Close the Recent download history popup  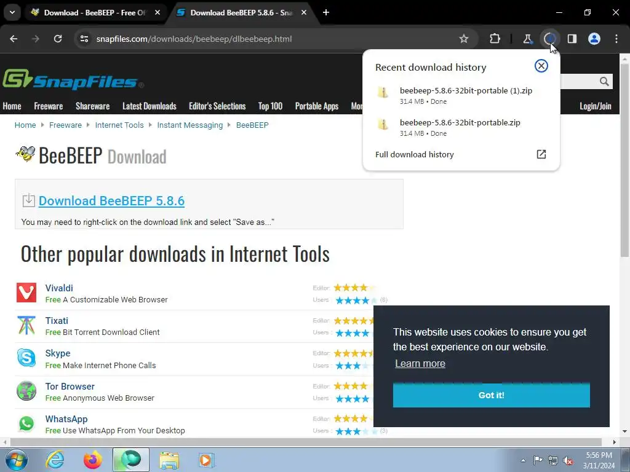pos(541,66)
